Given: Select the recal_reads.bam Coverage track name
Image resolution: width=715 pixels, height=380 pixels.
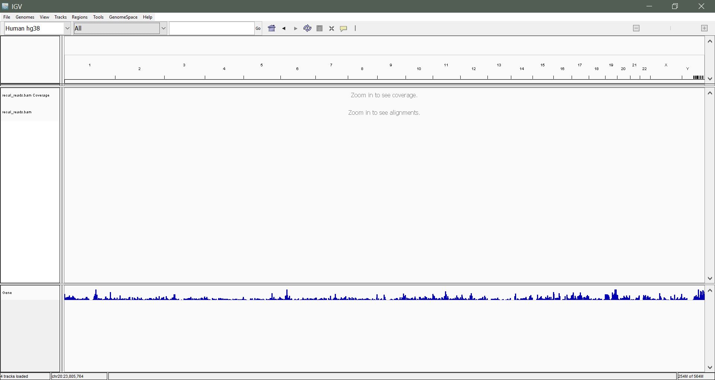Looking at the screenshot, I should tap(26, 95).
